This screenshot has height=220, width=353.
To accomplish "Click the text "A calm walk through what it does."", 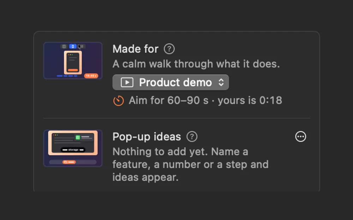I will point(196,64).
